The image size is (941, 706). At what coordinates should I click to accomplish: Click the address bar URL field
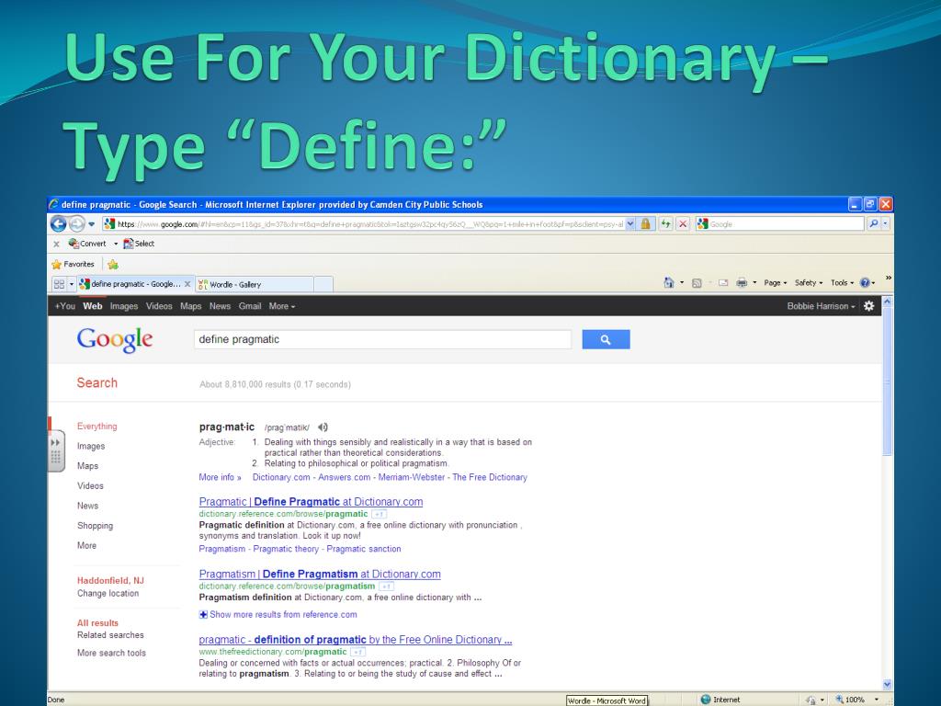tap(364, 224)
